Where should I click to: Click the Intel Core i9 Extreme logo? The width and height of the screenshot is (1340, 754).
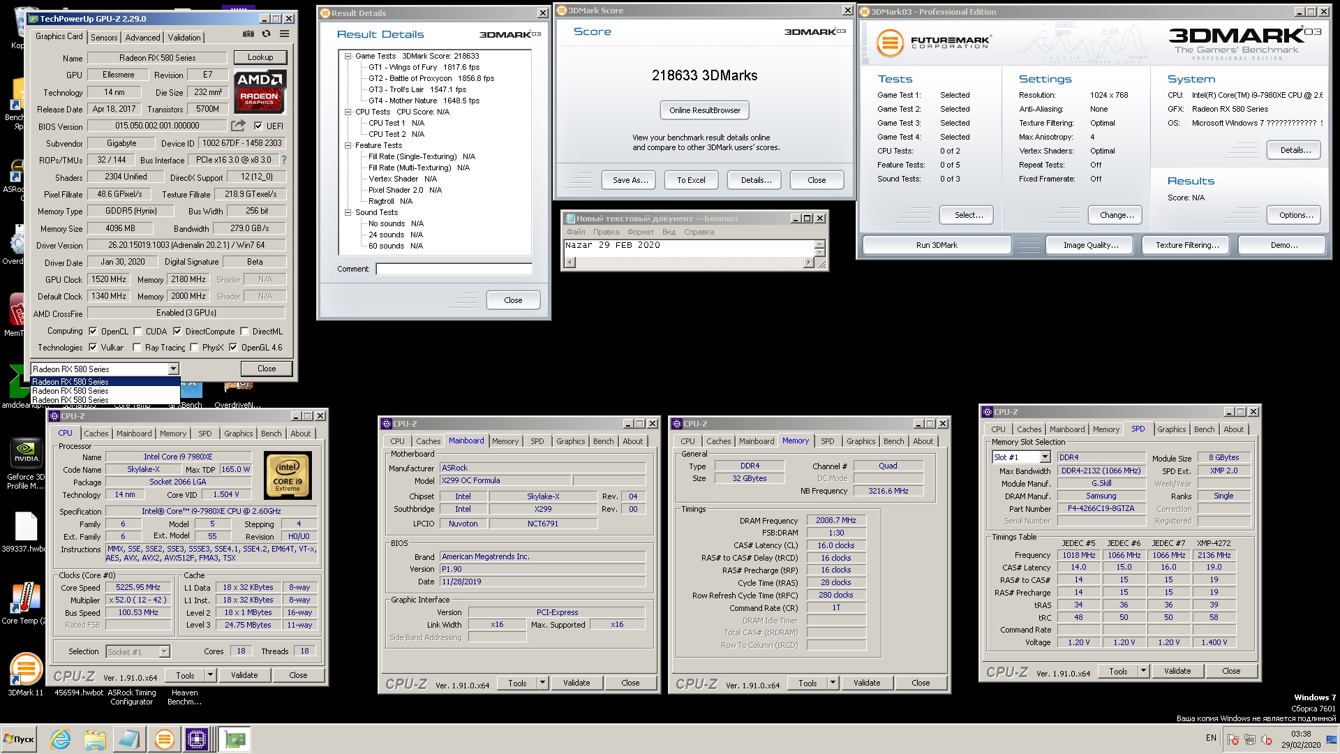click(288, 475)
